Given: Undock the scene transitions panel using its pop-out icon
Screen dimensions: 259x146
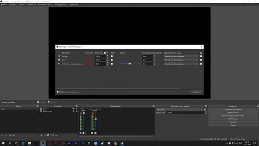Looking at the screenshot, I should (206, 106).
